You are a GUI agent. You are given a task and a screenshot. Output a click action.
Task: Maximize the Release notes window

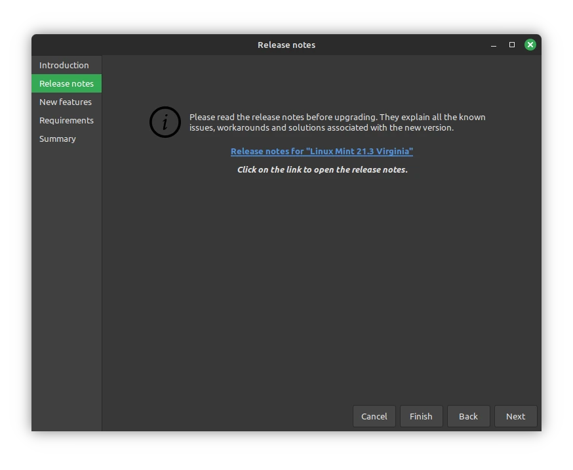pos(512,45)
